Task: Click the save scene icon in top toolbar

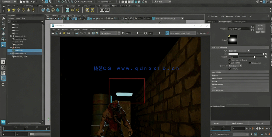Action: (27, 2)
